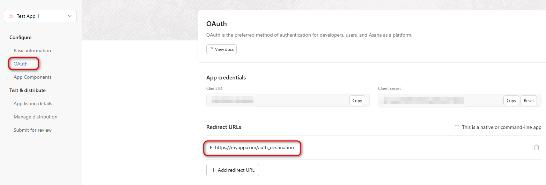Reset the Client secret
This screenshot has width=546, height=185.
click(529, 100)
